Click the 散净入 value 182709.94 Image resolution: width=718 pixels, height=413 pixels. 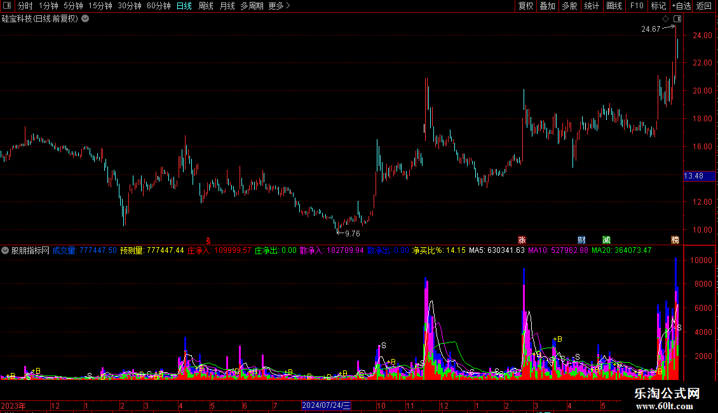345,250
